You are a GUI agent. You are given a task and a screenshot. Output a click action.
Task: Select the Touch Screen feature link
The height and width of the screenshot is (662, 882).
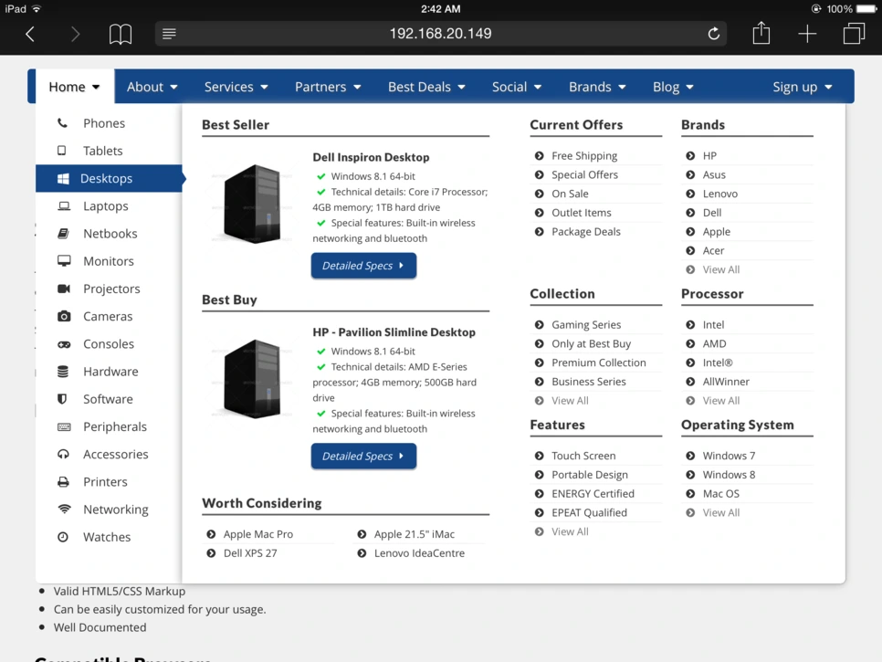583,456
